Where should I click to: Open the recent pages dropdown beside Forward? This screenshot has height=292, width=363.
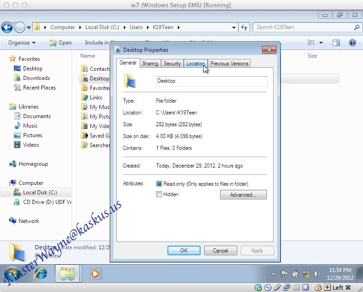coord(29,28)
